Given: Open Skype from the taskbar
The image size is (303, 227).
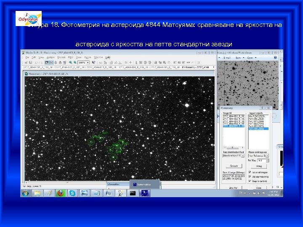Looking at the screenshot, I should pyautogui.click(x=72, y=193).
